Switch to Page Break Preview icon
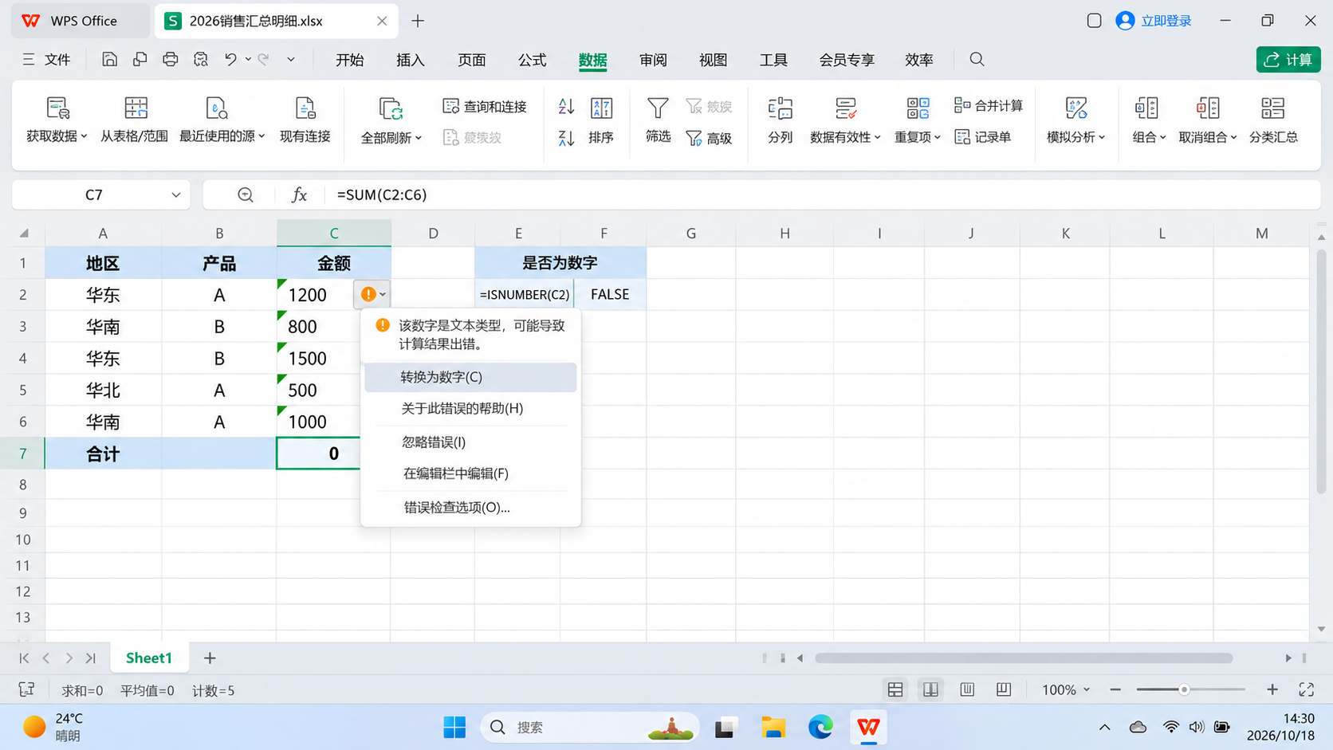Screen dimensions: 1333x750 click(x=1004, y=689)
